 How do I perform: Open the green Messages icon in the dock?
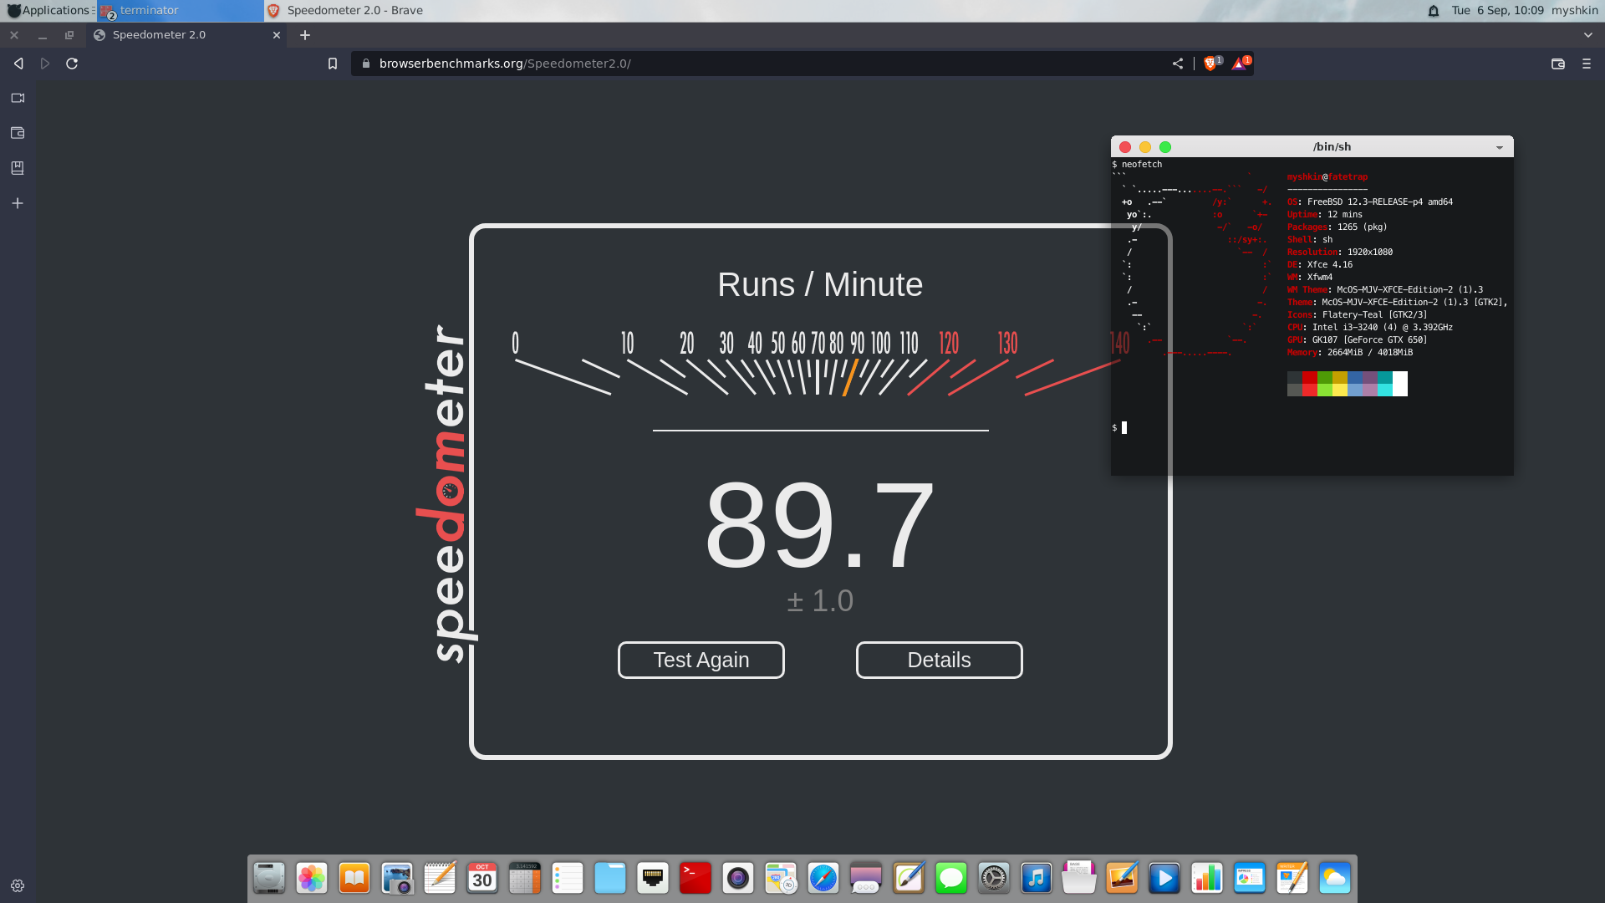coord(951,878)
